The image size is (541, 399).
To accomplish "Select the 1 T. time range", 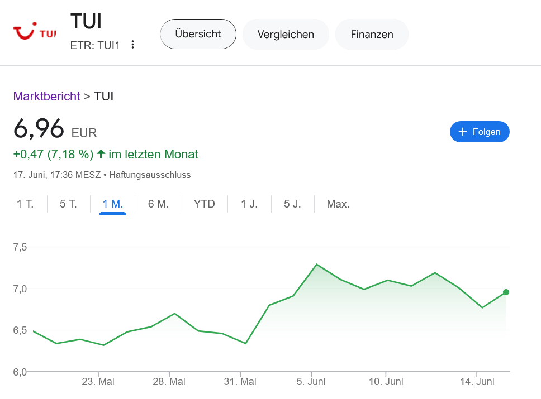I will tap(25, 204).
